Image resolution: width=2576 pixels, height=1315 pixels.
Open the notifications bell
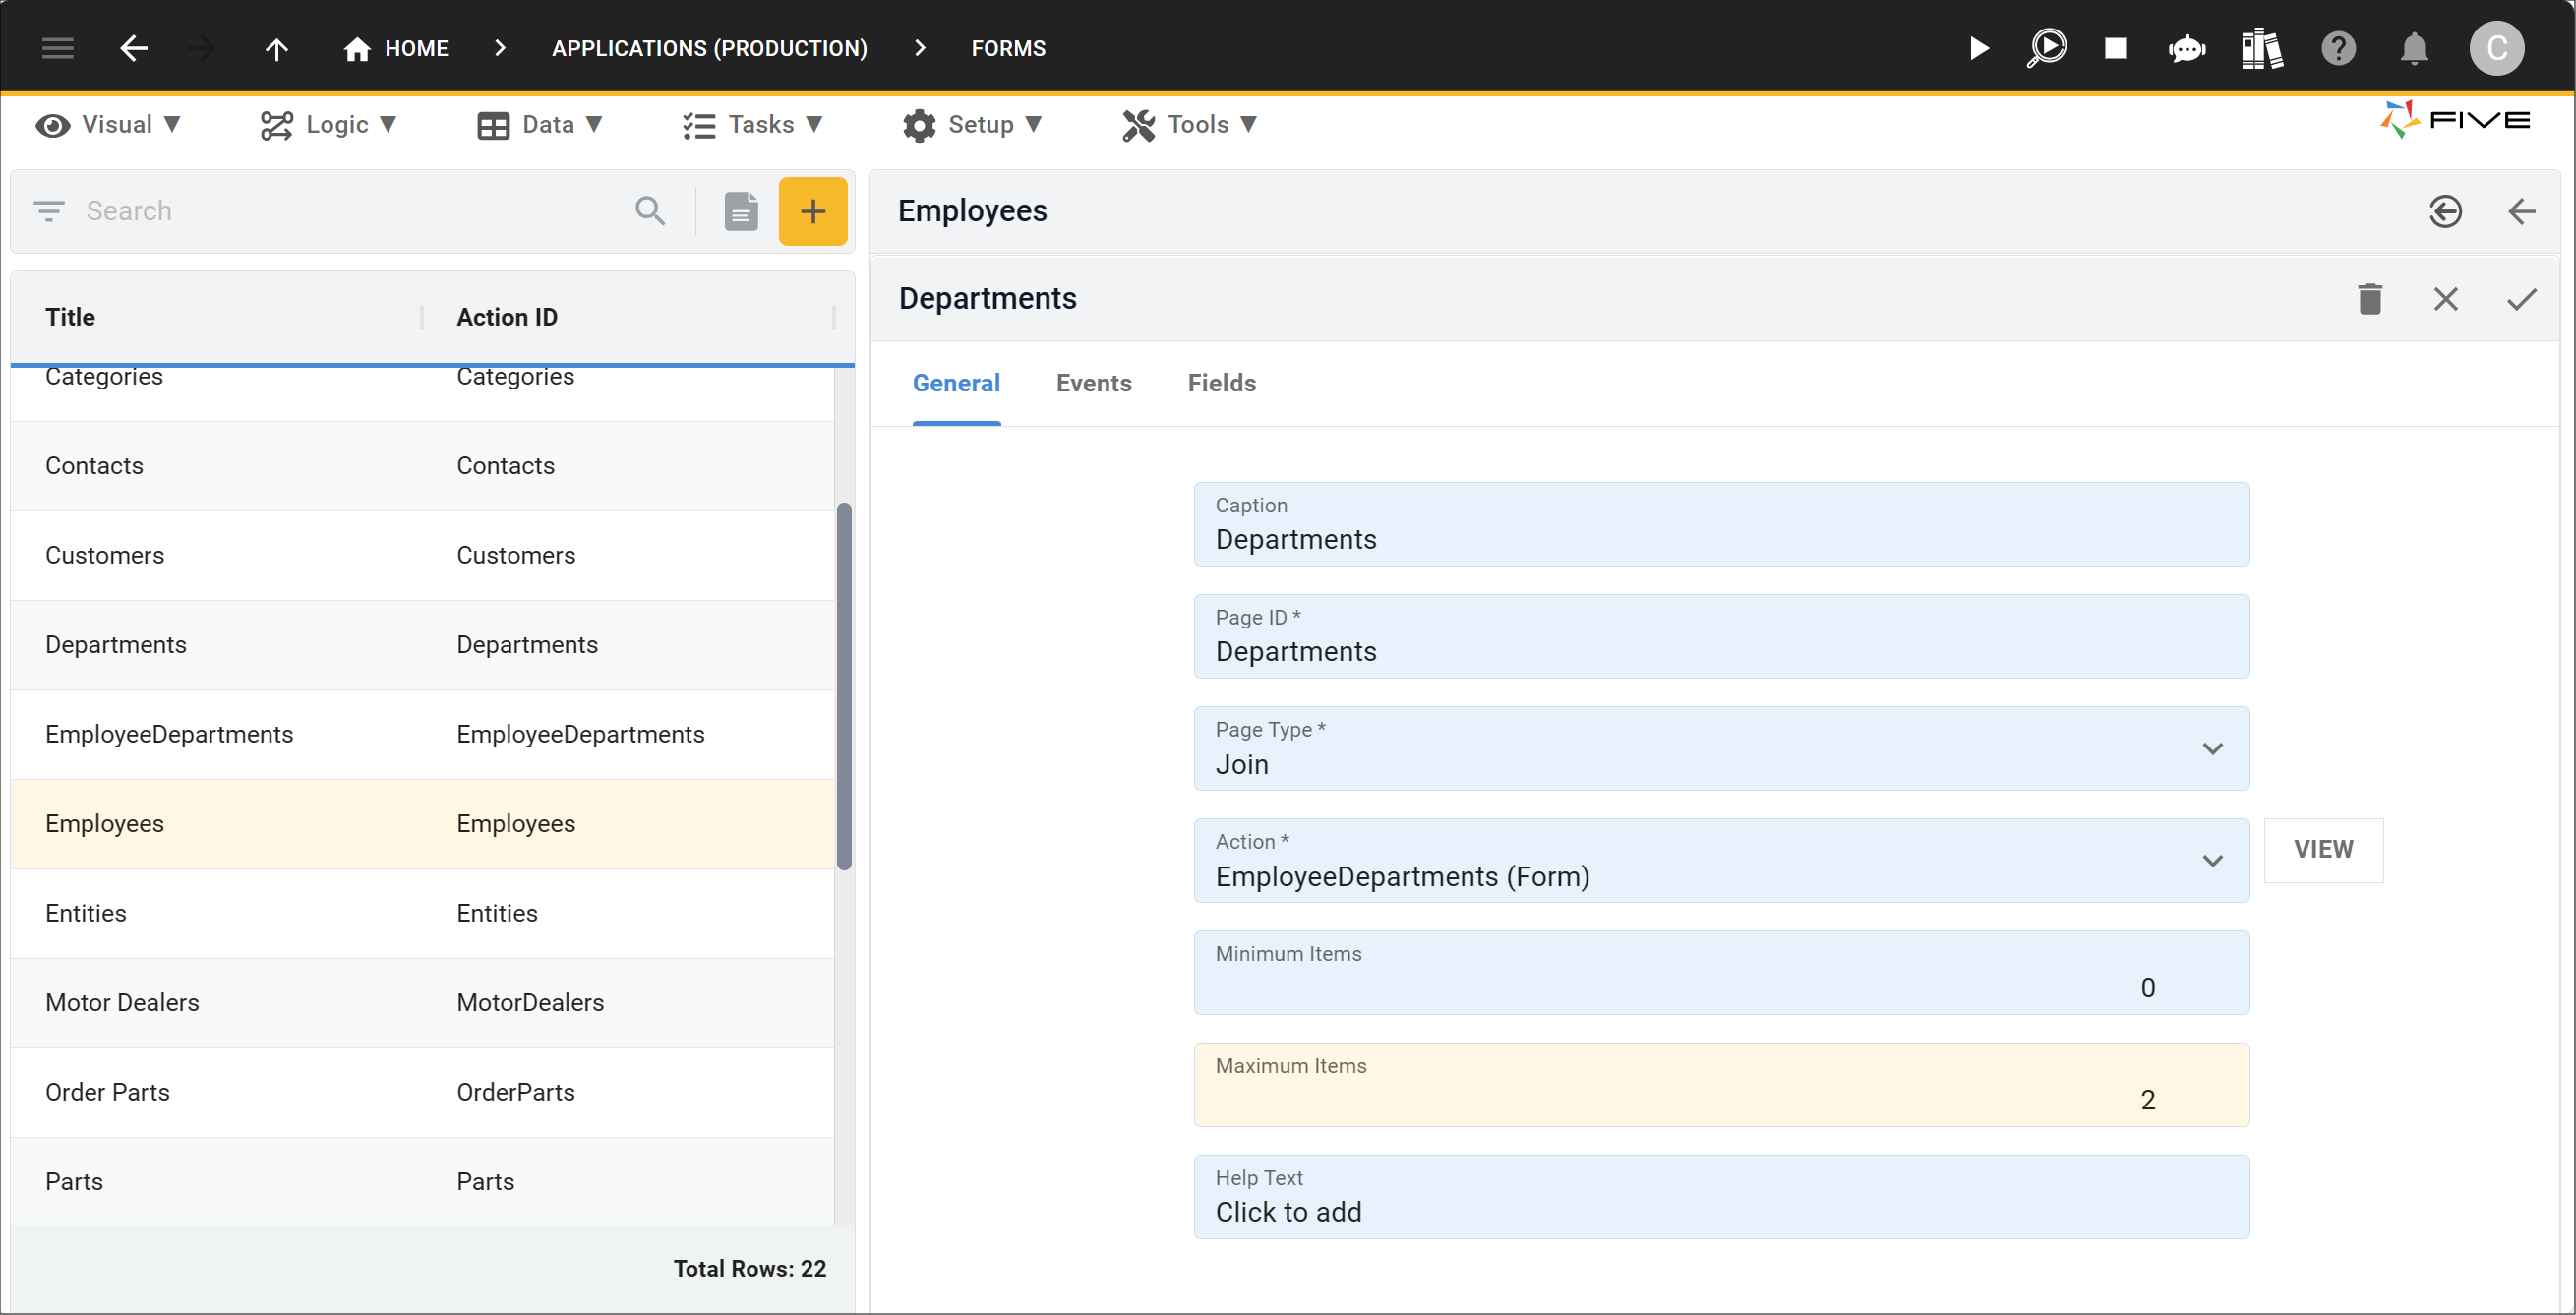(x=2414, y=48)
